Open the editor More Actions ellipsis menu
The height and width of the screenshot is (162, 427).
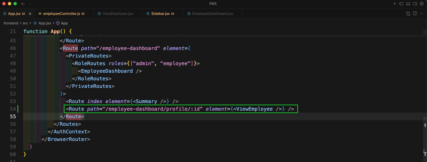422,13
